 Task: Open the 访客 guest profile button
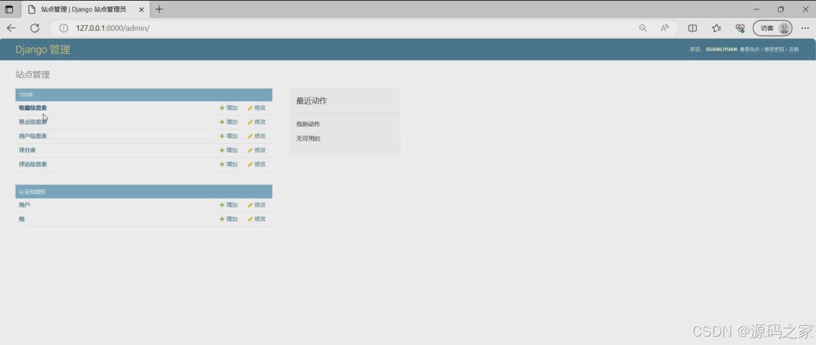click(x=772, y=28)
